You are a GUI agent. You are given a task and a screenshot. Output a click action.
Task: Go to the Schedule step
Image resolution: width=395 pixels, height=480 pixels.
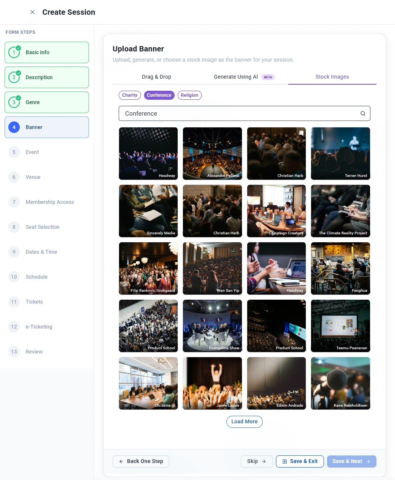pyautogui.click(x=47, y=277)
